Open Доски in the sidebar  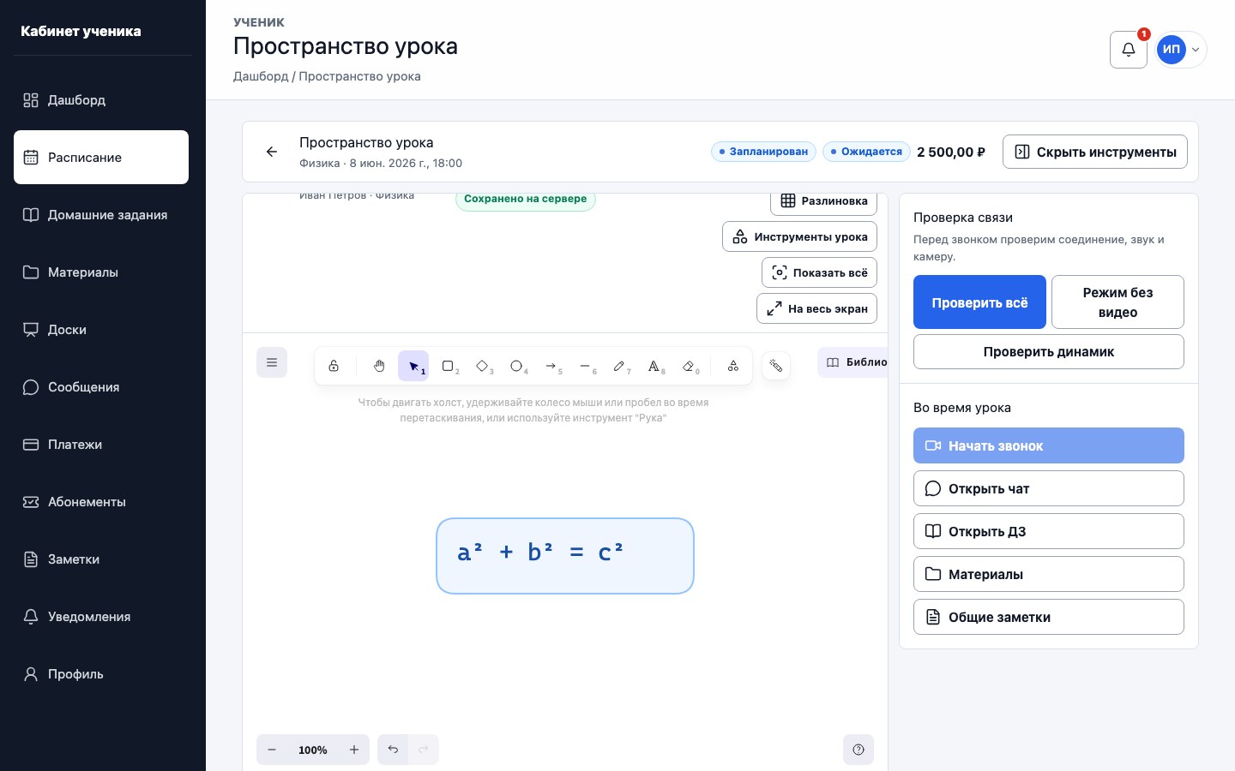[x=101, y=330]
